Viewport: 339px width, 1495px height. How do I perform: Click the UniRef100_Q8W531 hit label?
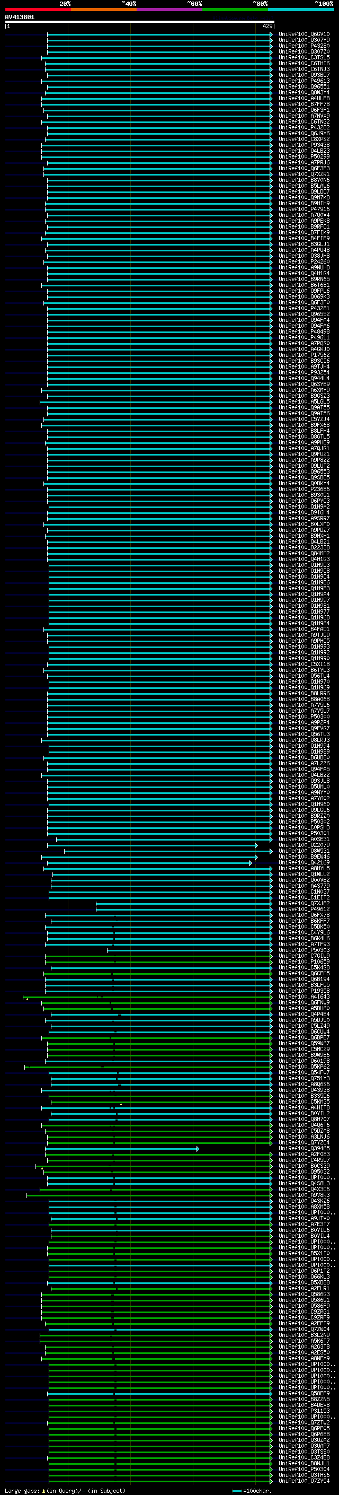(x=304, y=851)
